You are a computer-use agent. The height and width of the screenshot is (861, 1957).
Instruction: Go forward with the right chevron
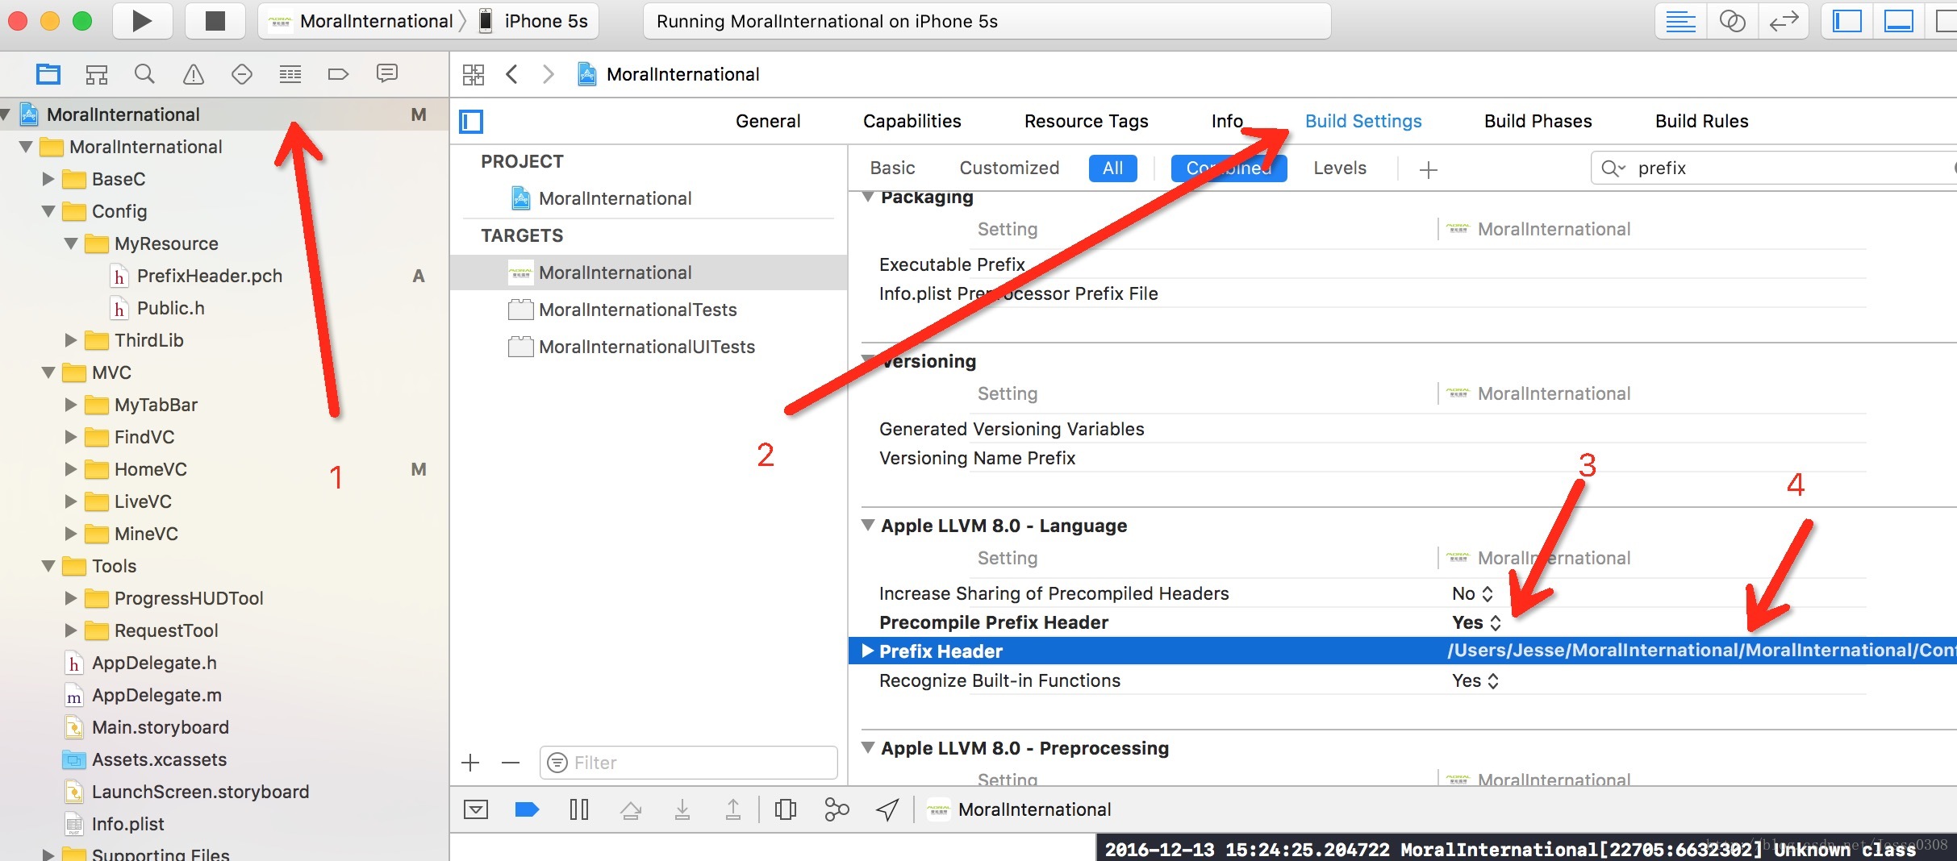(549, 75)
